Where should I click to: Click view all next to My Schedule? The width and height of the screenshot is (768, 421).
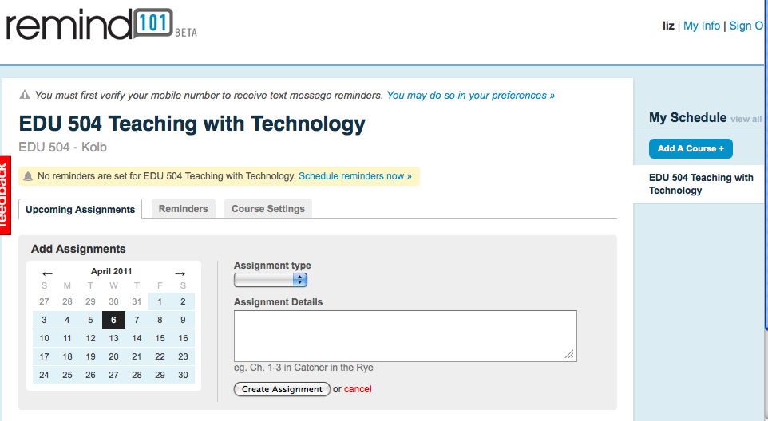[746, 119]
